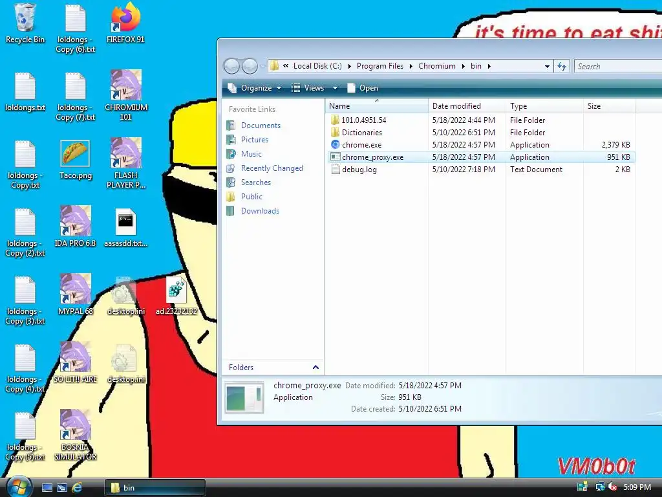Select BOSNIA SIMULATOR desktop shortcut
662x497 pixels.
[75, 435]
